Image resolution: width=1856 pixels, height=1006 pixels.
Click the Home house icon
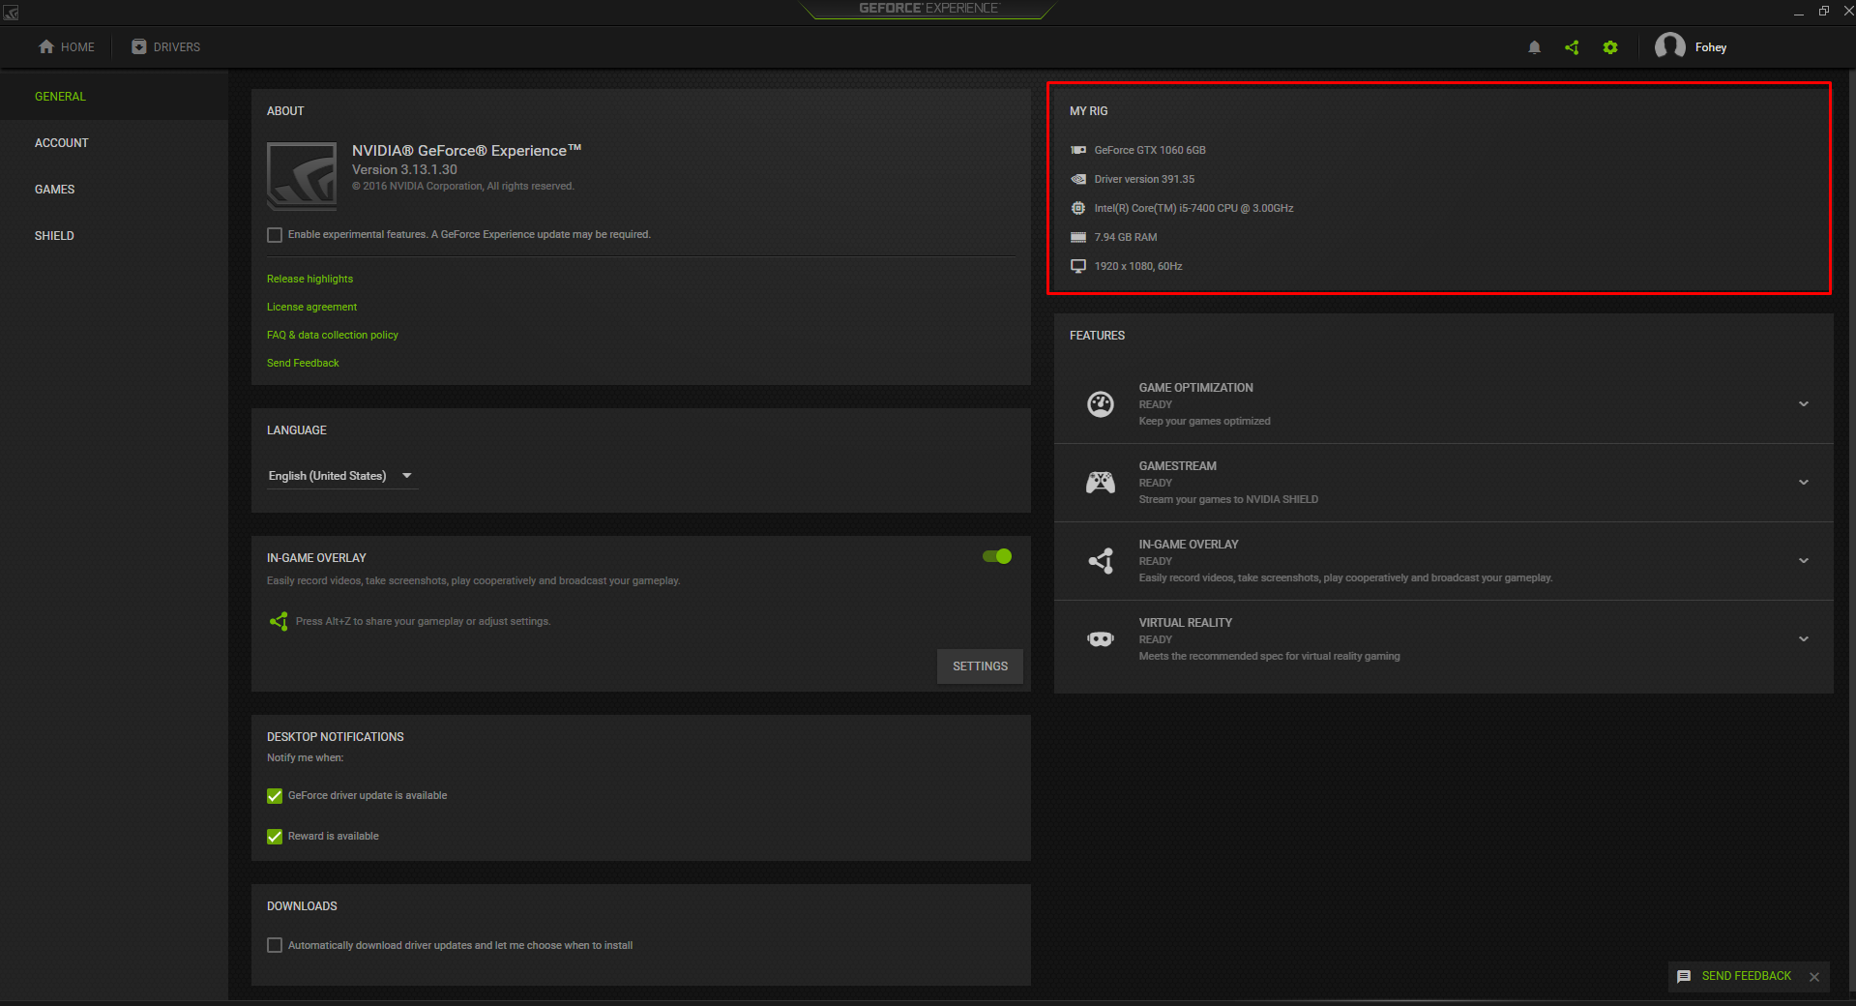pyautogui.click(x=46, y=46)
